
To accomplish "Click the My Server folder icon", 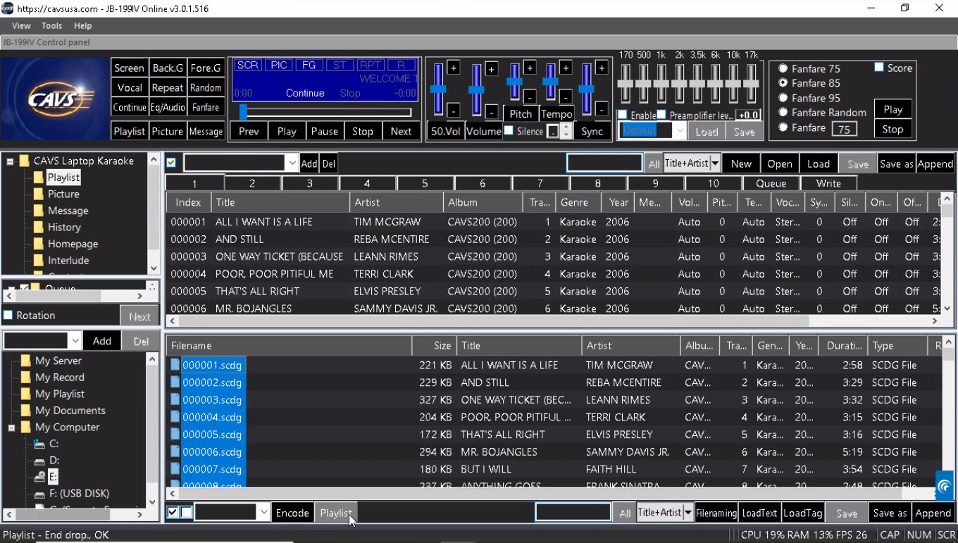I will [x=26, y=361].
